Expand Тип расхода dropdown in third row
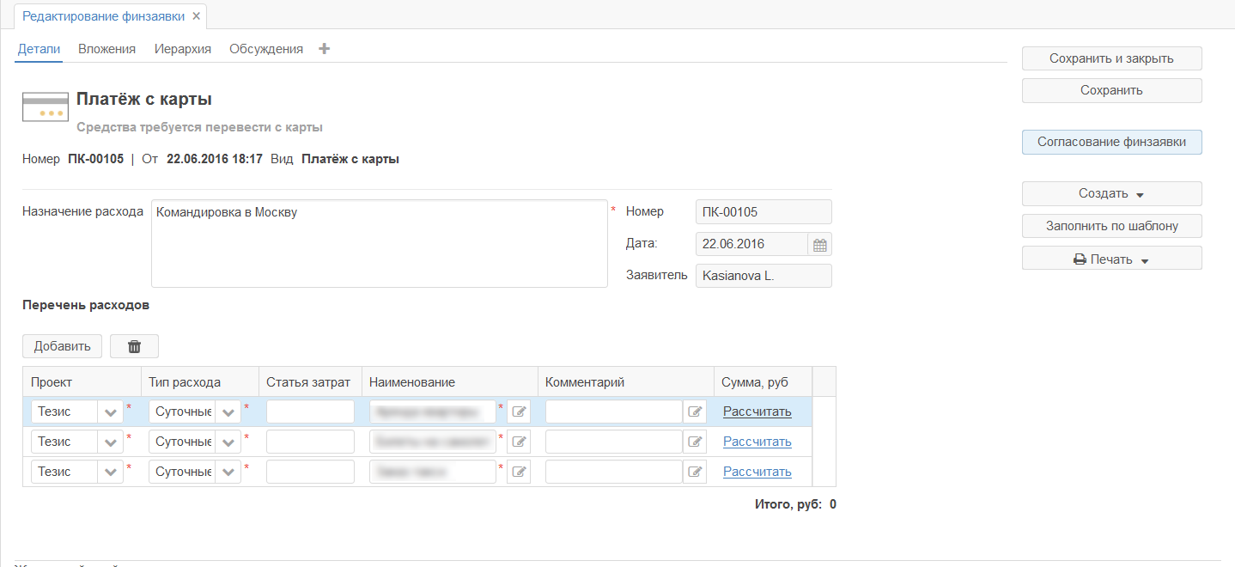 click(x=228, y=472)
